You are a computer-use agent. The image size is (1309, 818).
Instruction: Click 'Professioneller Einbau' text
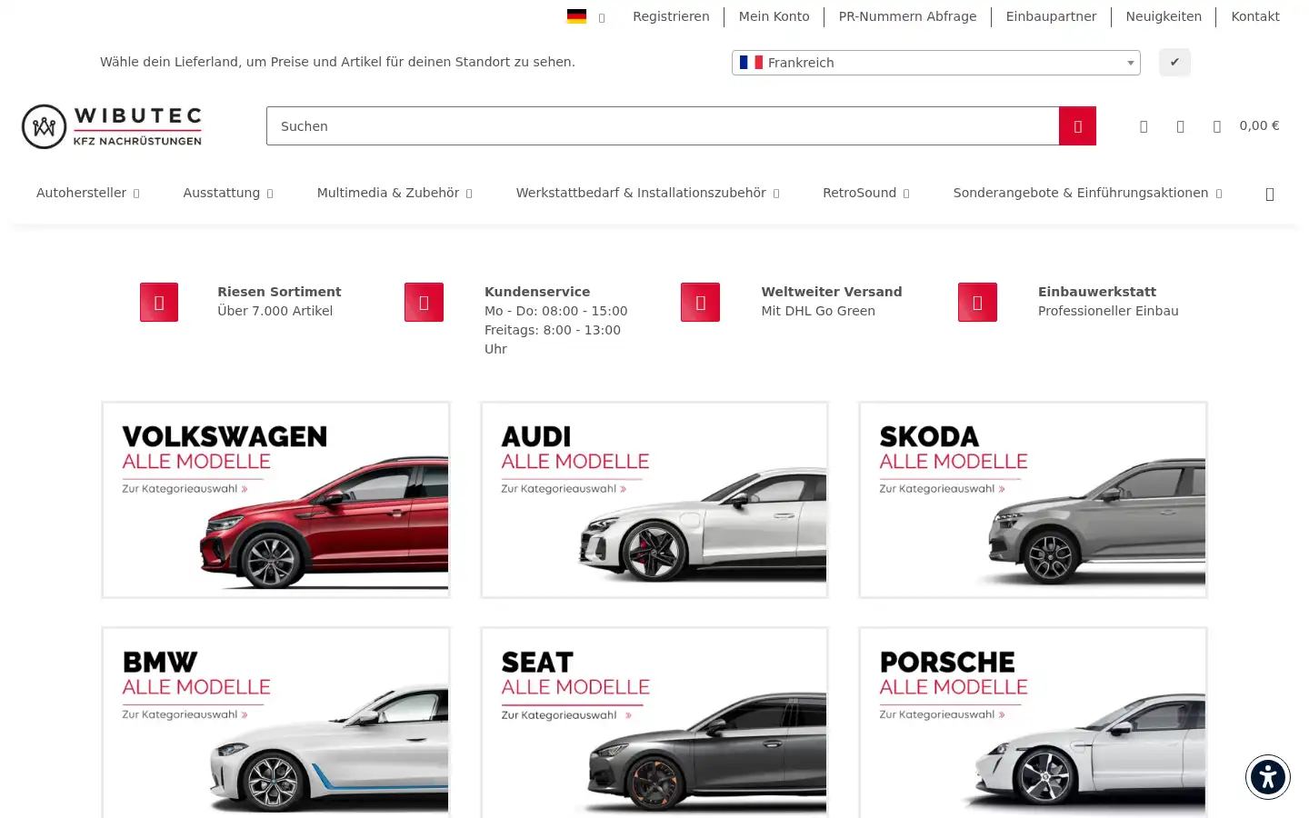[1108, 311]
